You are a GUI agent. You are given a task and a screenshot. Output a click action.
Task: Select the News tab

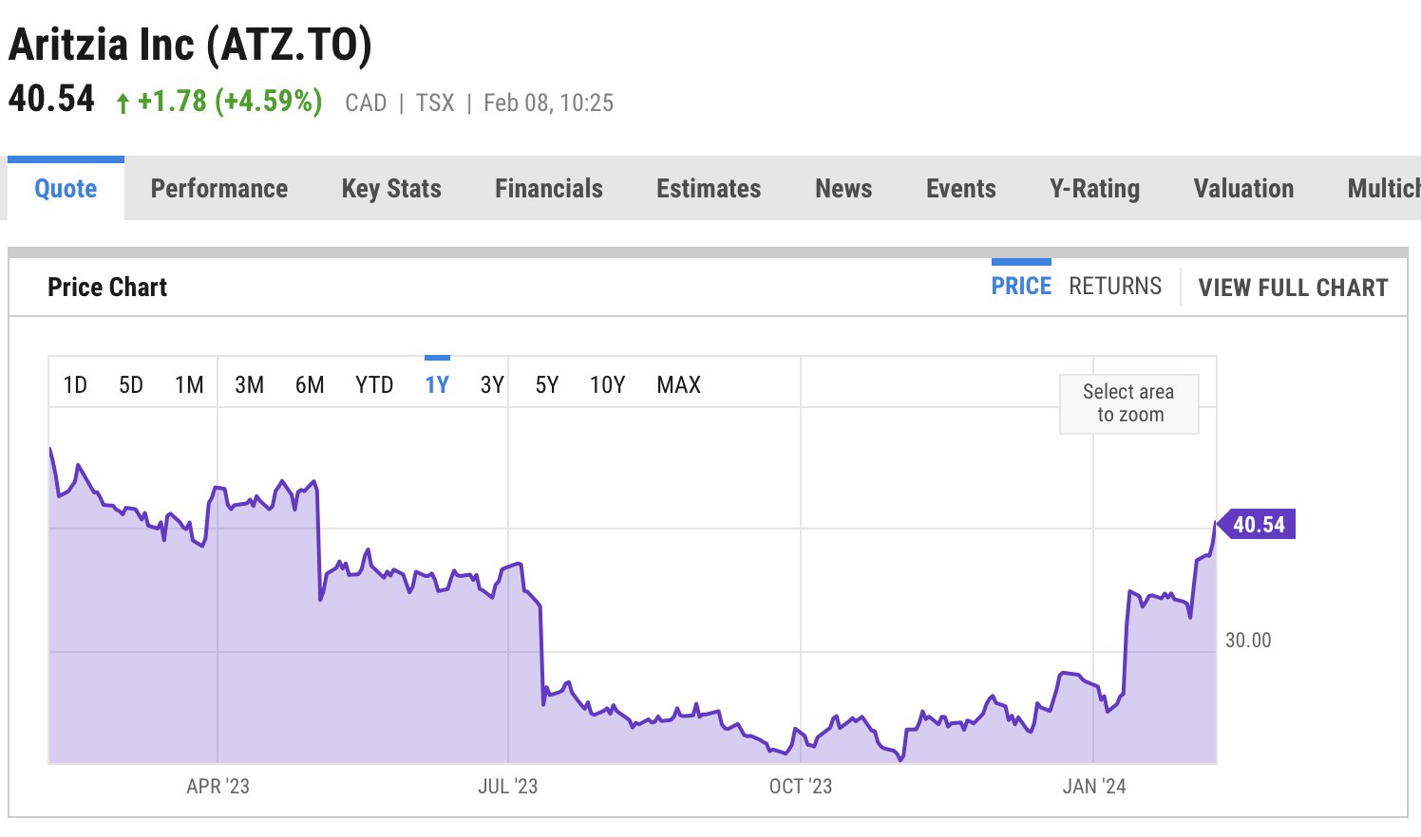(843, 189)
